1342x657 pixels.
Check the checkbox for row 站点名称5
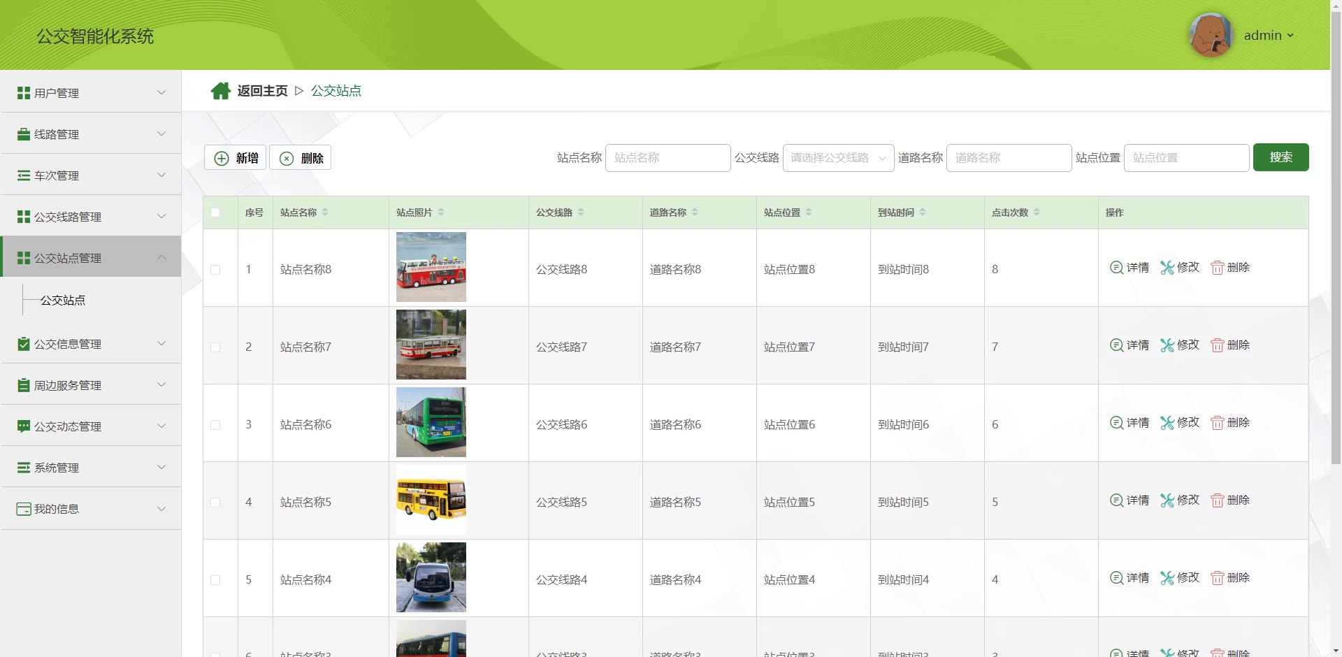click(215, 503)
